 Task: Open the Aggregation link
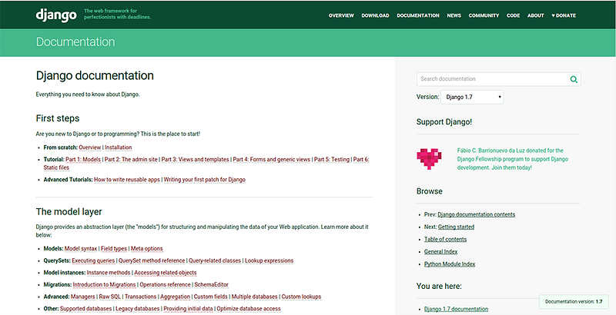point(176,297)
